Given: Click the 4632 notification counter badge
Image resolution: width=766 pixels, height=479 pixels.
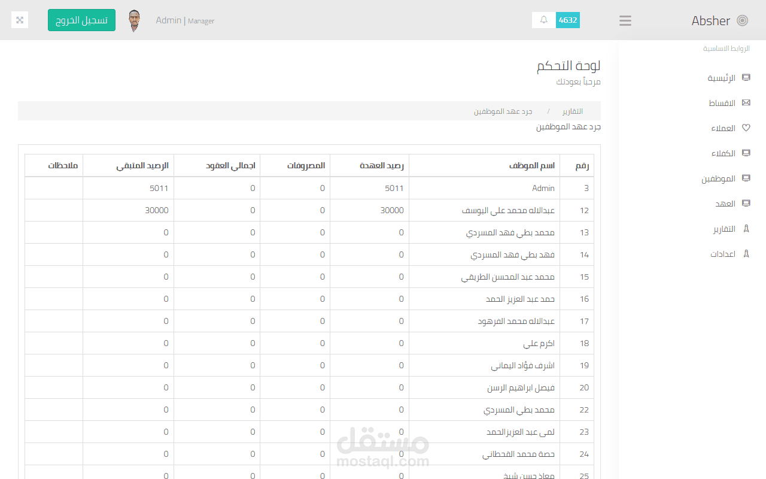Looking at the screenshot, I should pyautogui.click(x=568, y=20).
